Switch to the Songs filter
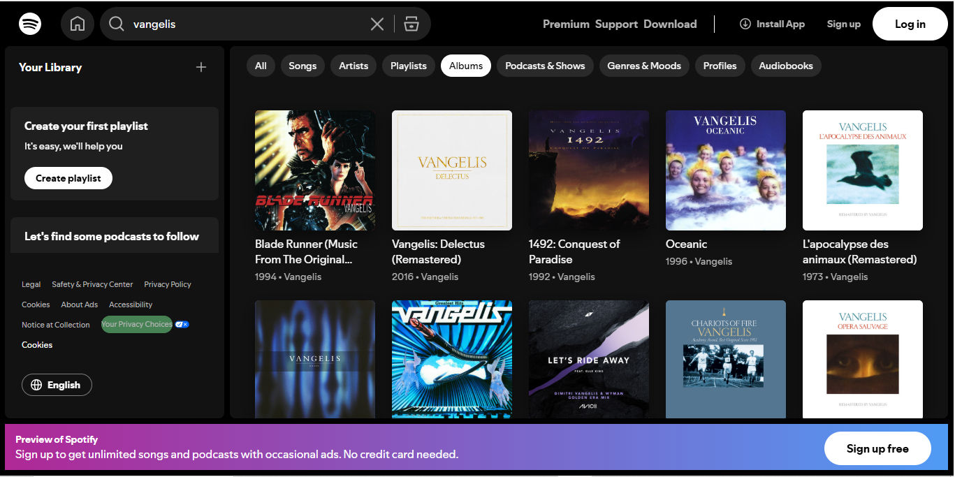 point(302,65)
